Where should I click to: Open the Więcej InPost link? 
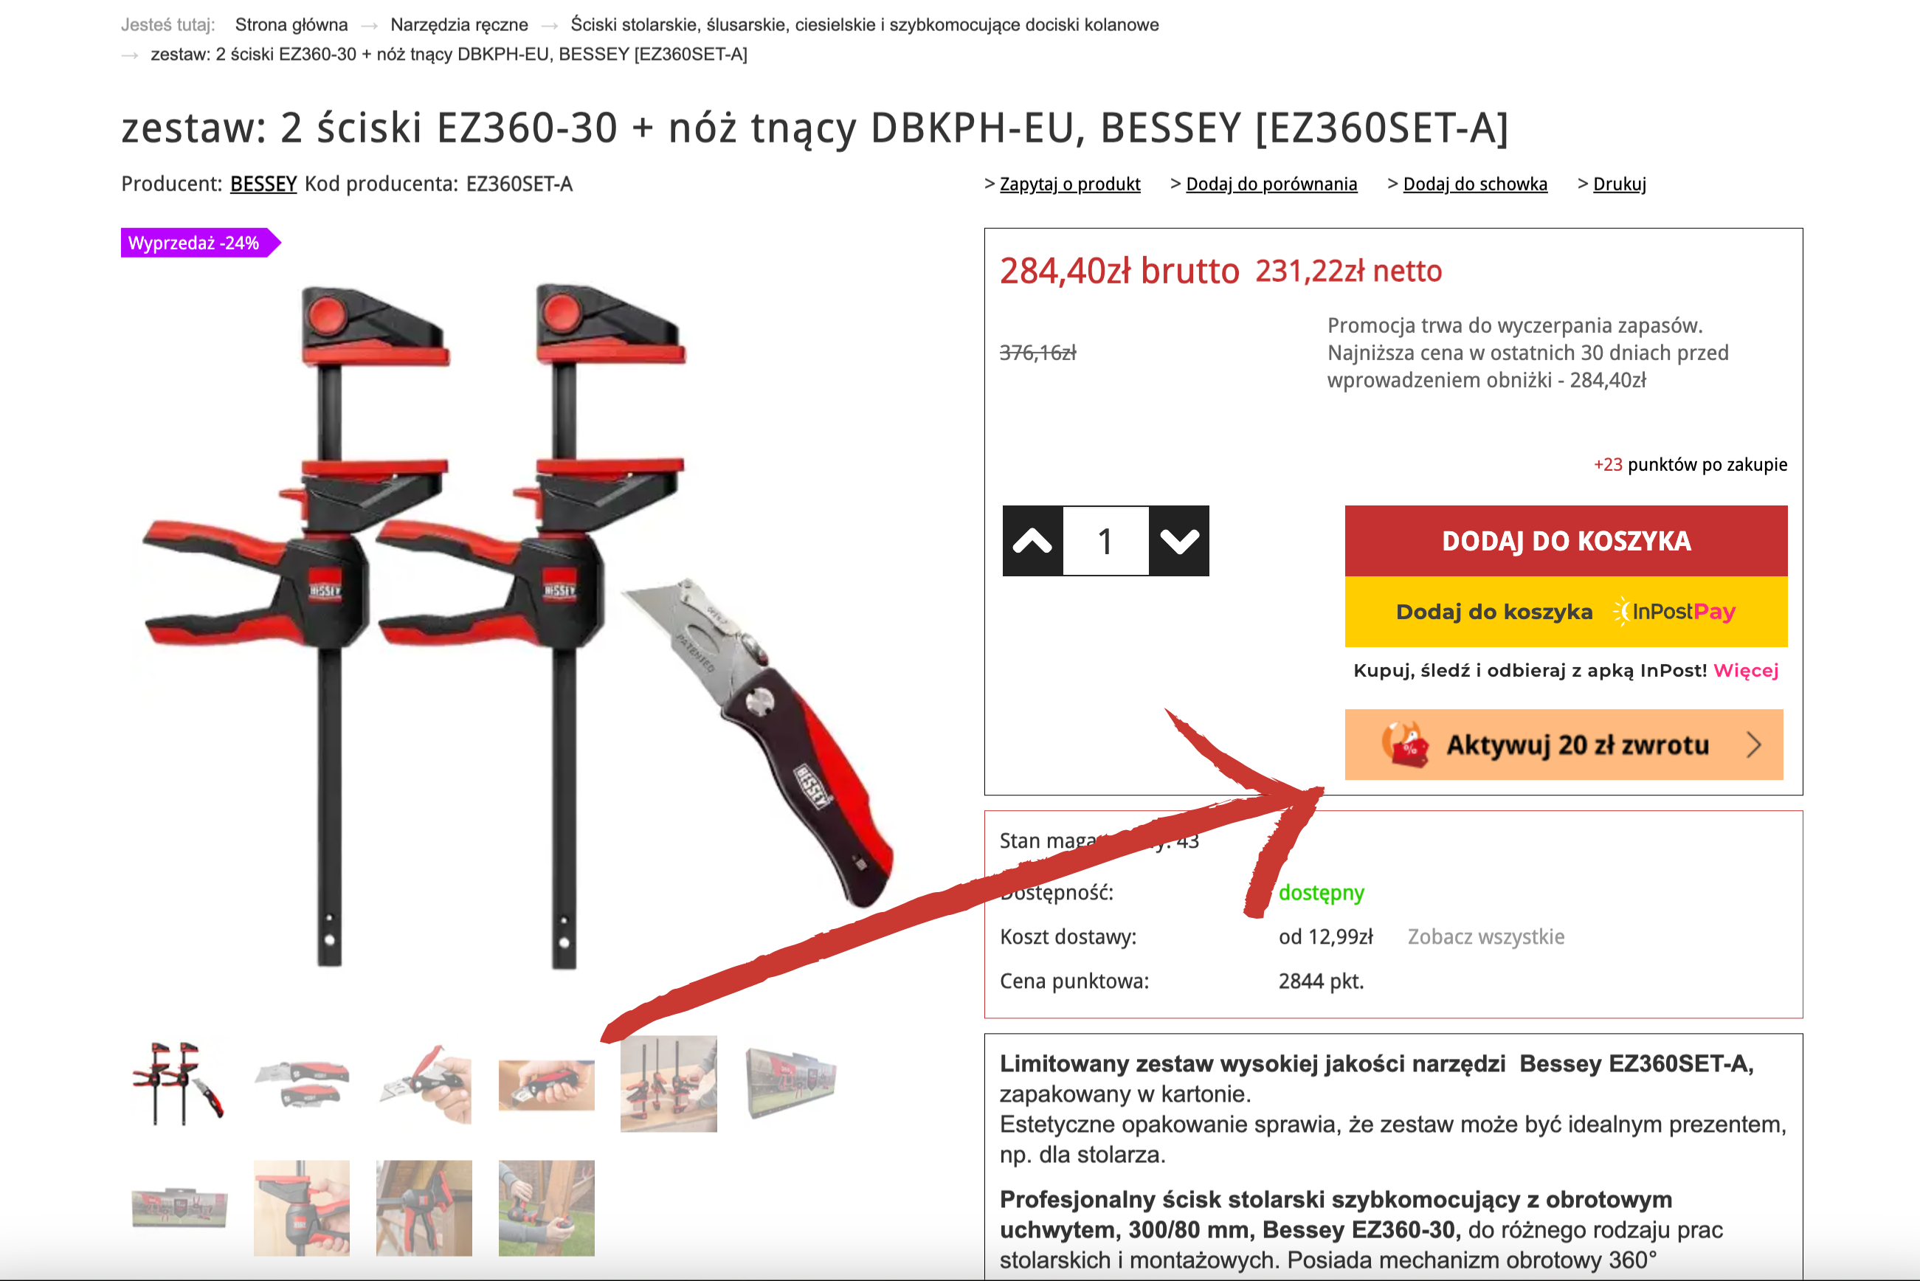tap(1745, 670)
